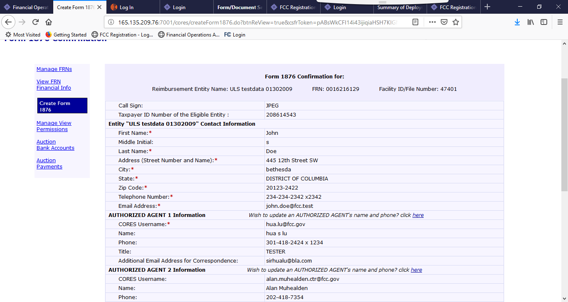Screen dimensions: 568x302
Task: Open the Auction Bank Accounts link
Action: tap(55, 145)
